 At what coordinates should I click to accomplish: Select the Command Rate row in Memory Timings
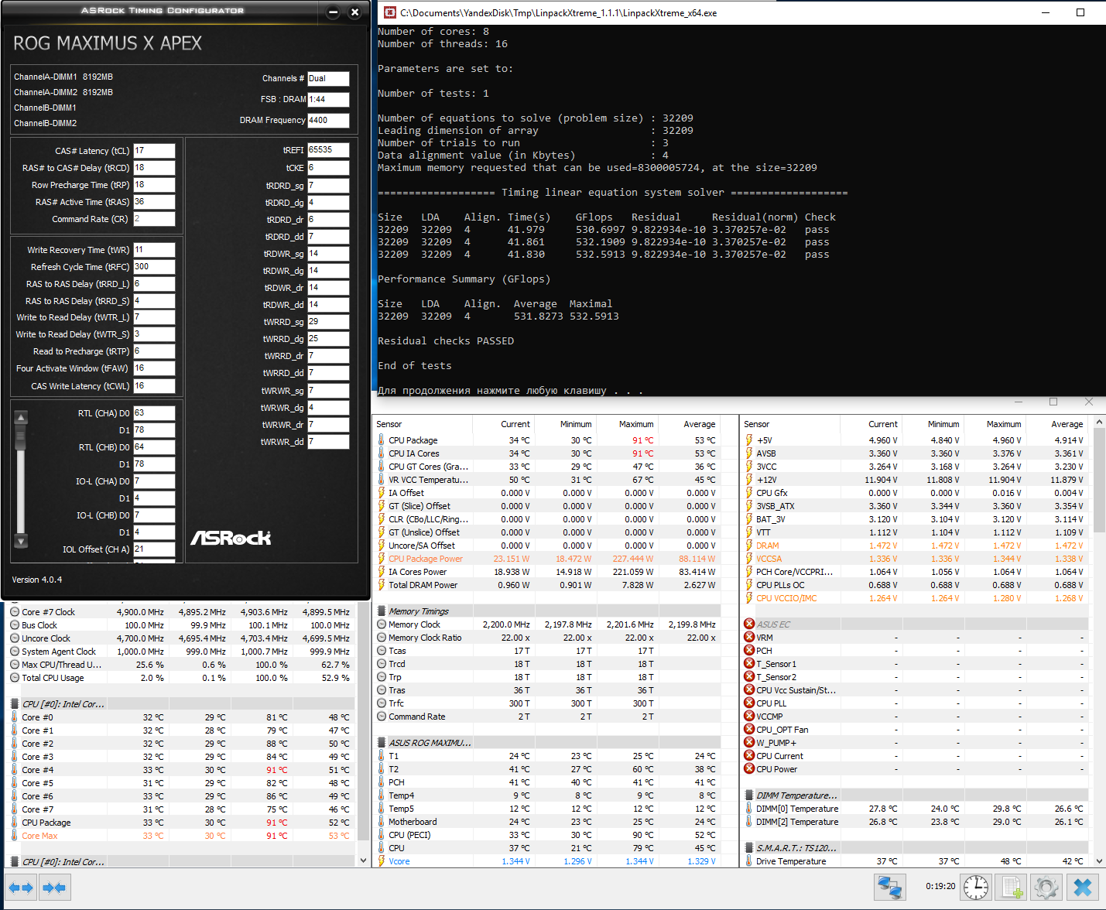[x=547, y=717]
